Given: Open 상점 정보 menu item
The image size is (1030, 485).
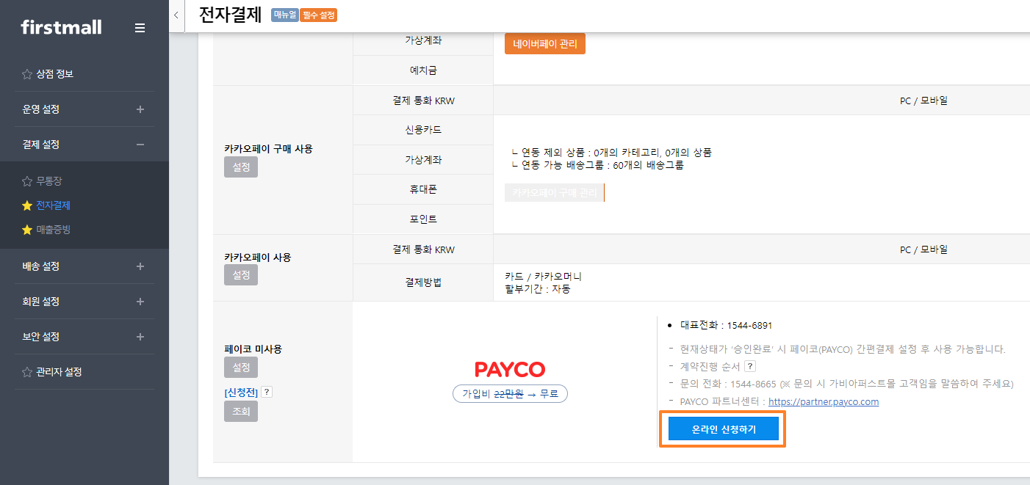Looking at the screenshot, I should [x=54, y=74].
